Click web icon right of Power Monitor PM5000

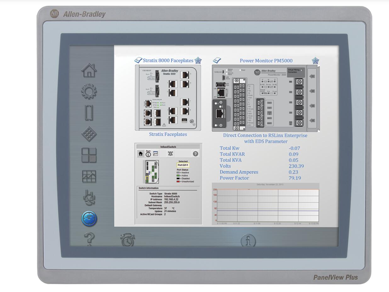click(x=315, y=61)
